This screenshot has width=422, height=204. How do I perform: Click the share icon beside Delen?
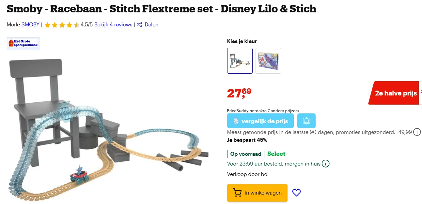click(x=139, y=25)
